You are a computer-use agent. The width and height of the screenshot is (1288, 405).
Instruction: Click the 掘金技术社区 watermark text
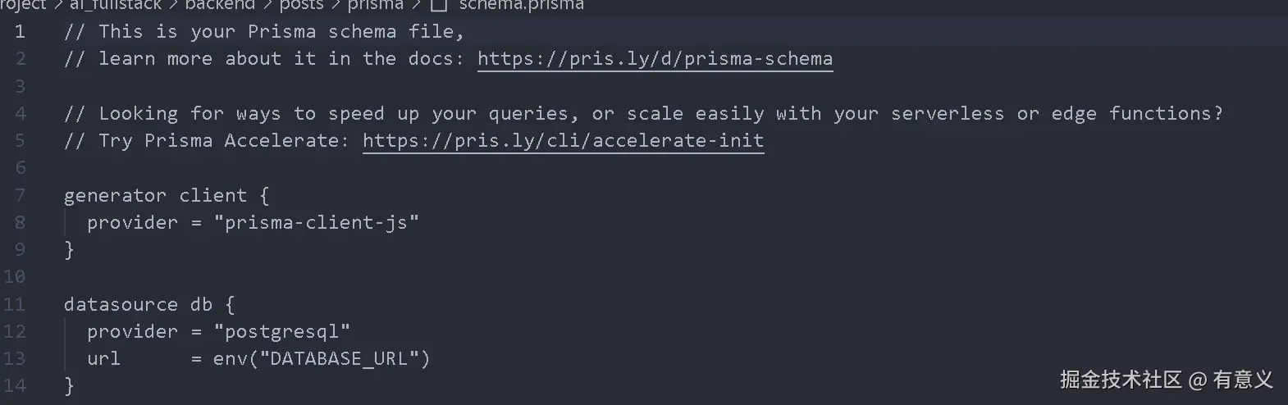pos(1121,380)
